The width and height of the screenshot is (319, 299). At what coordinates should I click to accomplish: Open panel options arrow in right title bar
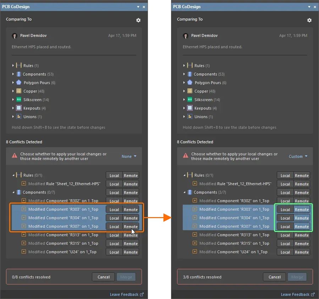click(309, 7)
